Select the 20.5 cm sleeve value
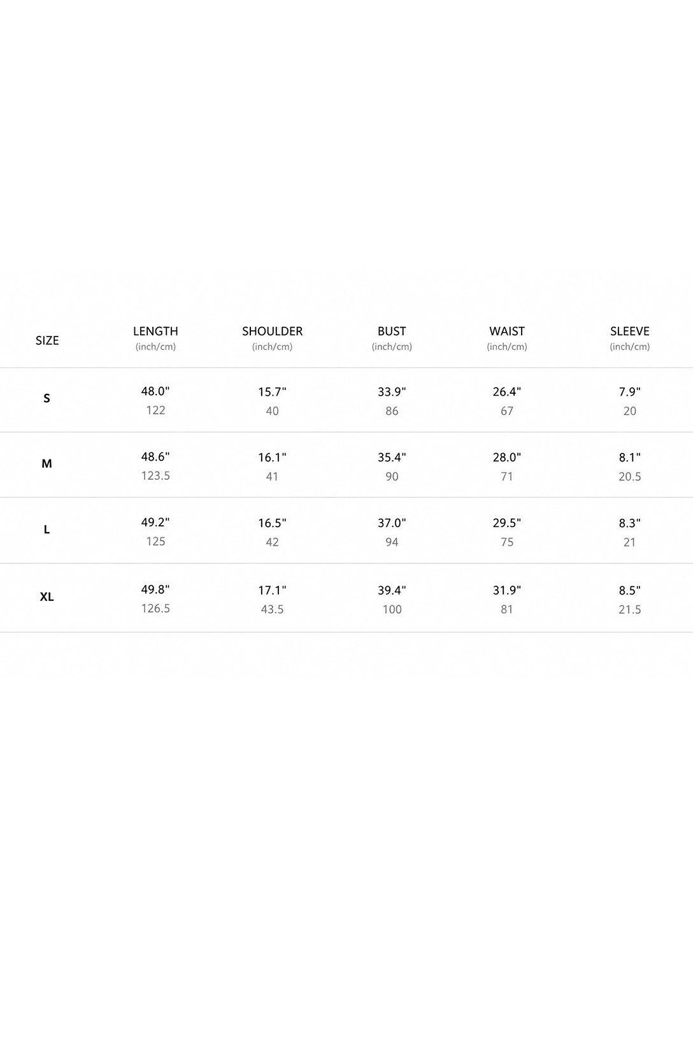The height and width of the screenshot is (1040, 693). coord(630,477)
